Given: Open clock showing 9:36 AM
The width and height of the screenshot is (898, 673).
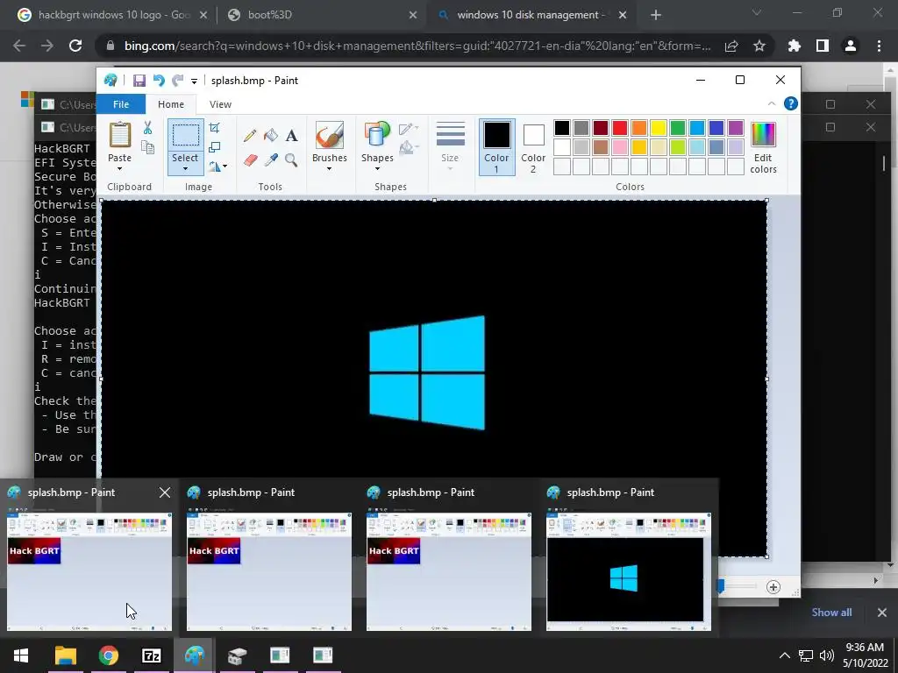Looking at the screenshot, I should [x=865, y=655].
